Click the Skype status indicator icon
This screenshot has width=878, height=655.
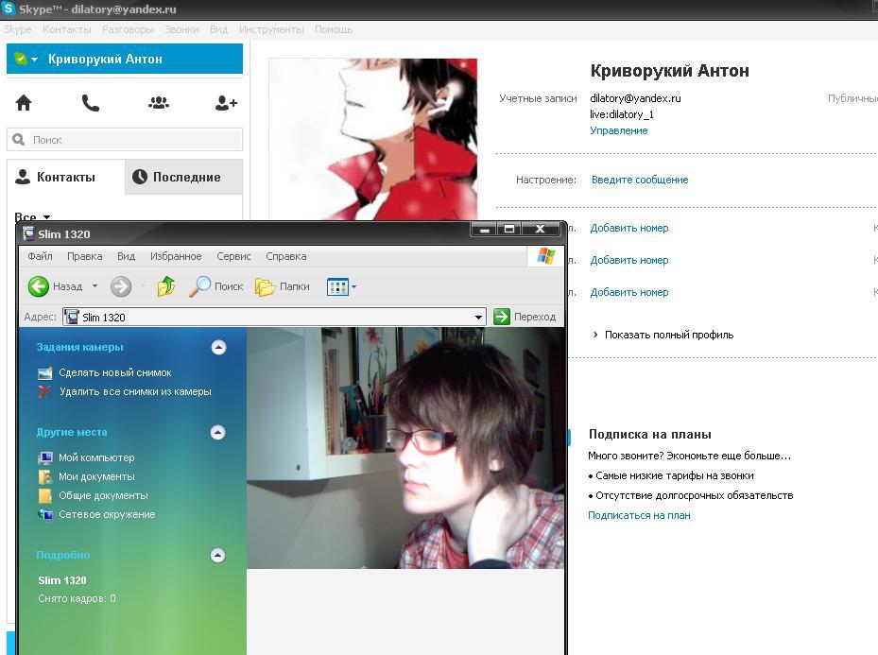coord(20,59)
